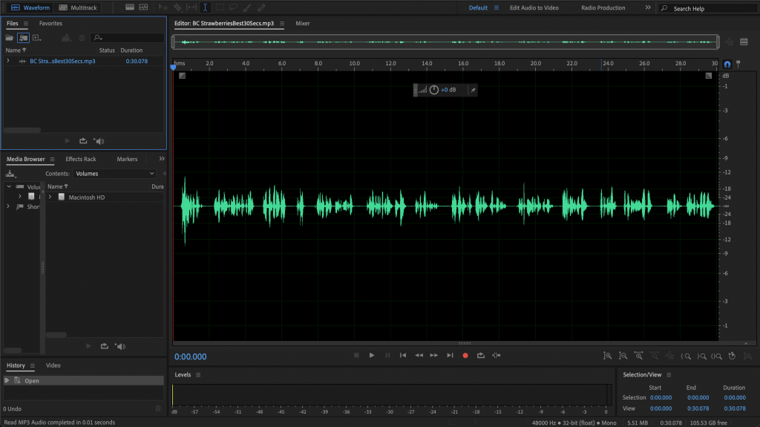The width and height of the screenshot is (760, 427).
Task: Click the Zoom In Amplitude icon
Action: 607,356
